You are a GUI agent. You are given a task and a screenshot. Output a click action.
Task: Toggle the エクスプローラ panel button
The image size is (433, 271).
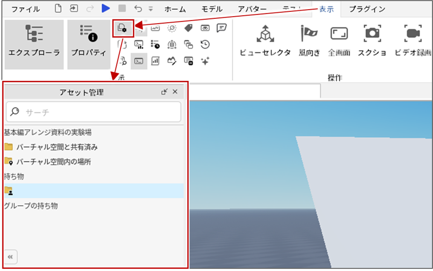point(34,45)
